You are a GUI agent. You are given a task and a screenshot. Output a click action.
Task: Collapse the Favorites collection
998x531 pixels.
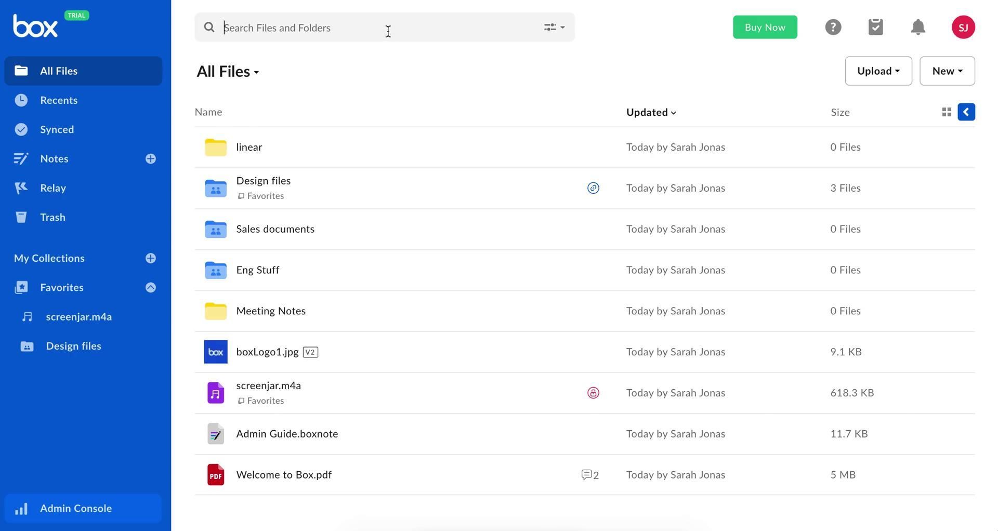tap(151, 287)
